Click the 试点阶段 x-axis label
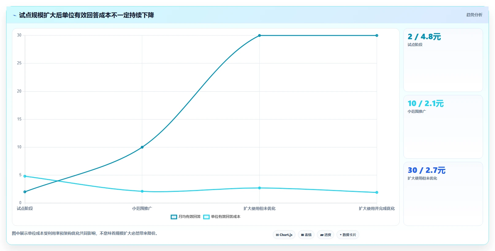The width and height of the screenshot is (495, 251). (x=25, y=208)
